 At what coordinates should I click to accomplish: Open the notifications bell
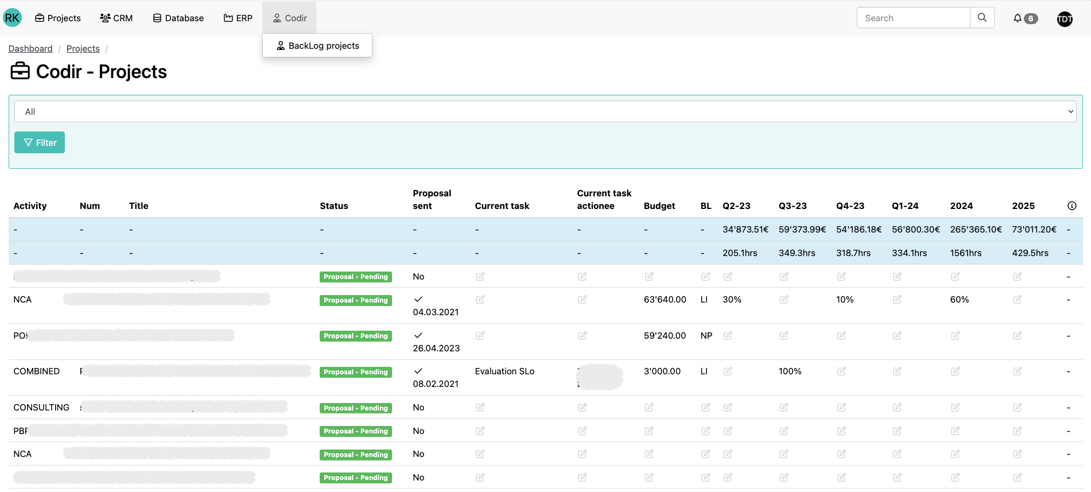(1018, 18)
